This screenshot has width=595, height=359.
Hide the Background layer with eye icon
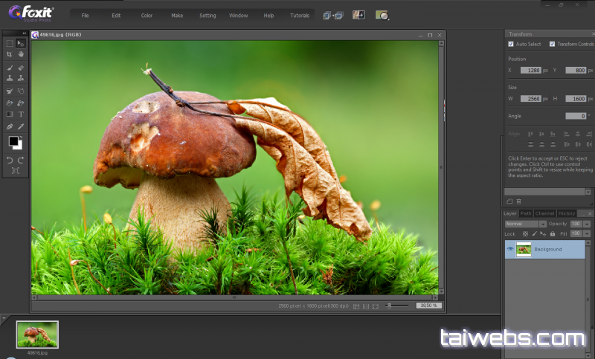[x=509, y=249]
